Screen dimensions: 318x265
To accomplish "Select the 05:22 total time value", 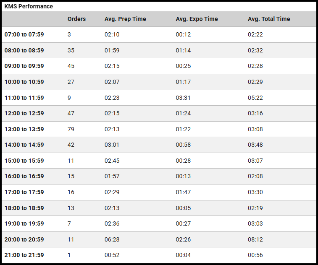I will pos(255,98).
